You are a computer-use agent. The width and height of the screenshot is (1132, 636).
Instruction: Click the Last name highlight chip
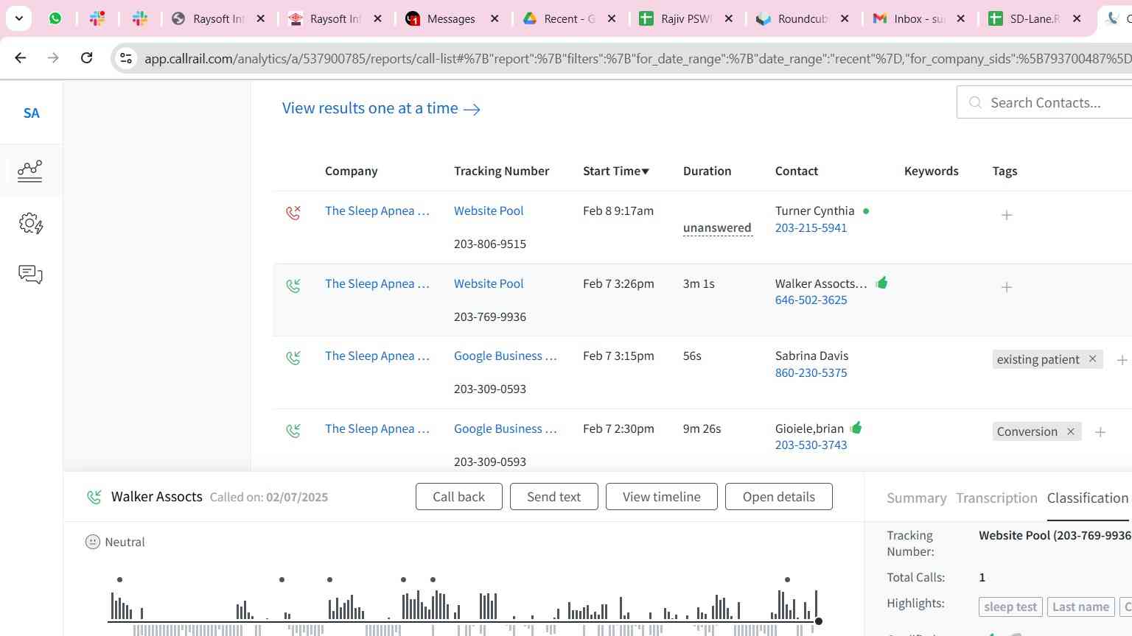pyautogui.click(x=1080, y=607)
